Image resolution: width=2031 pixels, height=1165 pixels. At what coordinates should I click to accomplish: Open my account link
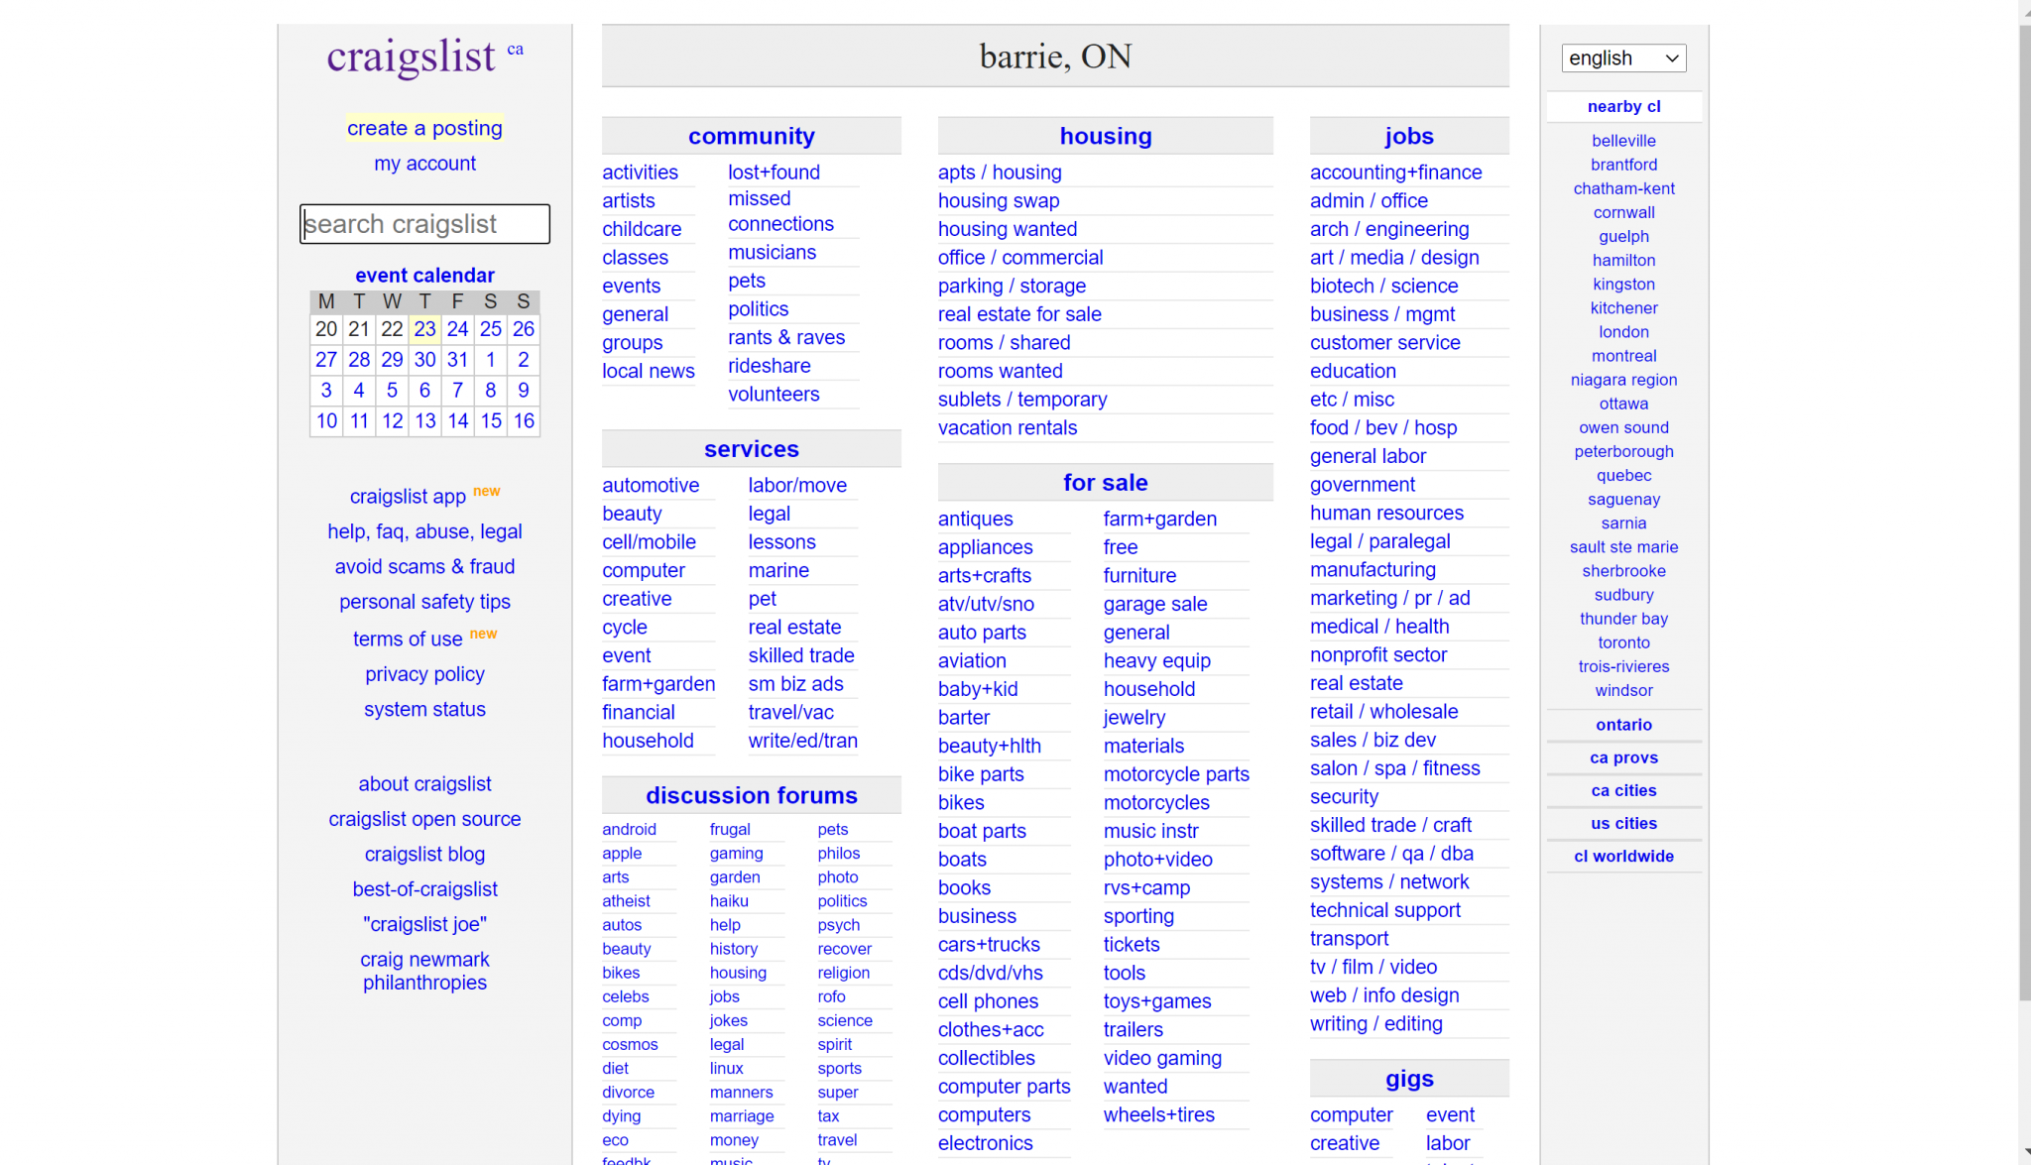point(424,164)
